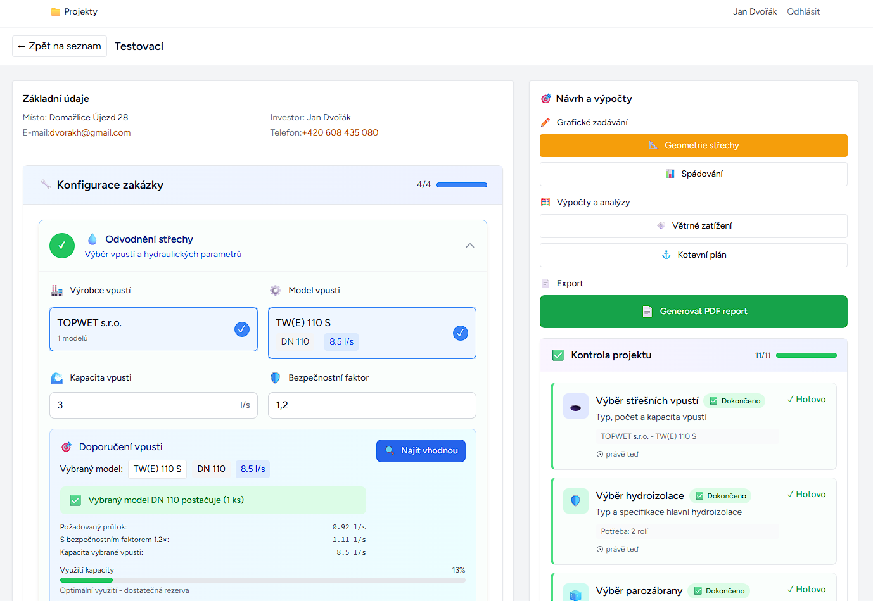The height and width of the screenshot is (601, 873).
Task: Click the email link dvorakh@gmail.com
Action: click(91, 133)
